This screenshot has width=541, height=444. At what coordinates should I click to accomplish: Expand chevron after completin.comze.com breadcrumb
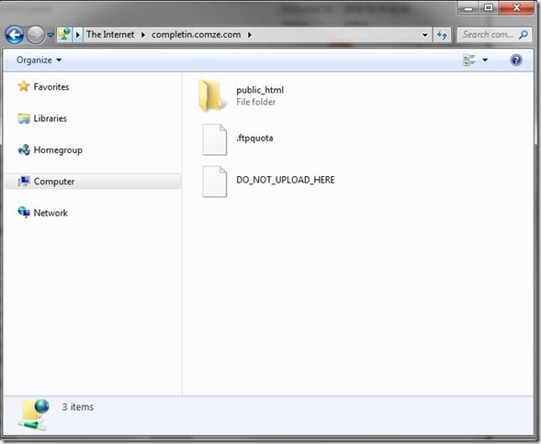[250, 35]
